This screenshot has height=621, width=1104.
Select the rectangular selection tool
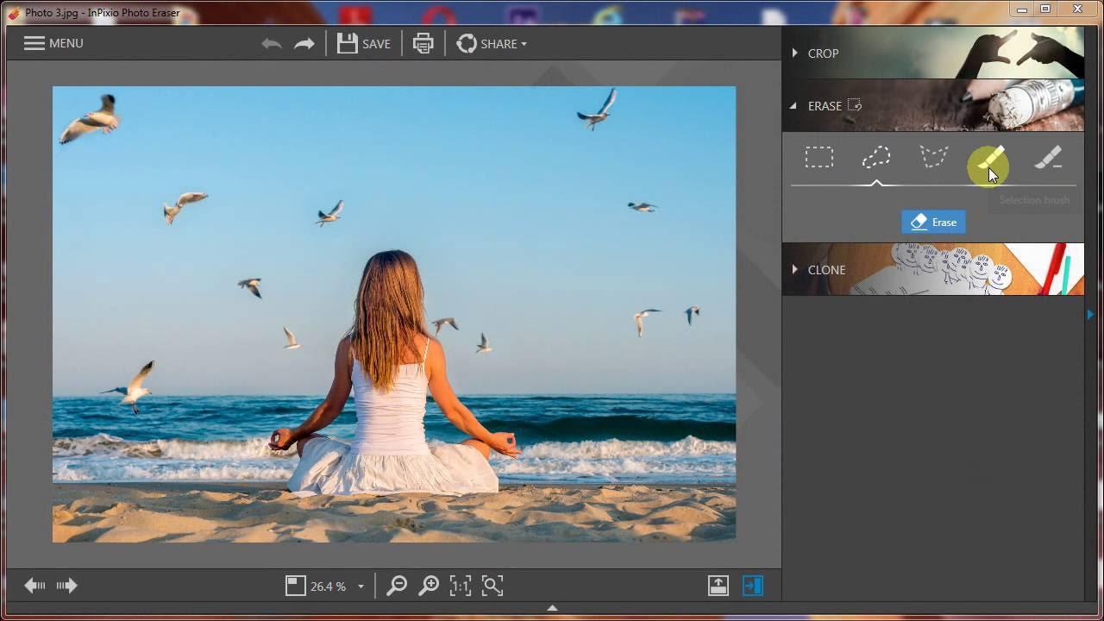coord(819,157)
